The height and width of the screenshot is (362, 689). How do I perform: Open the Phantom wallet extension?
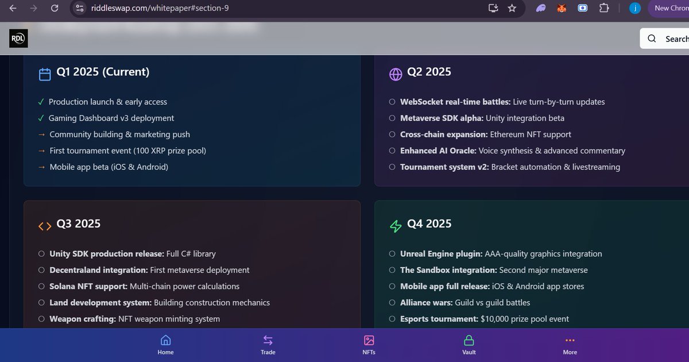[x=541, y=8]
